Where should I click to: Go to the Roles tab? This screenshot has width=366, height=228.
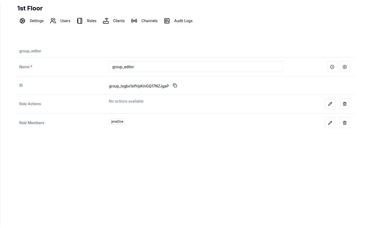[x=87, y=21]
